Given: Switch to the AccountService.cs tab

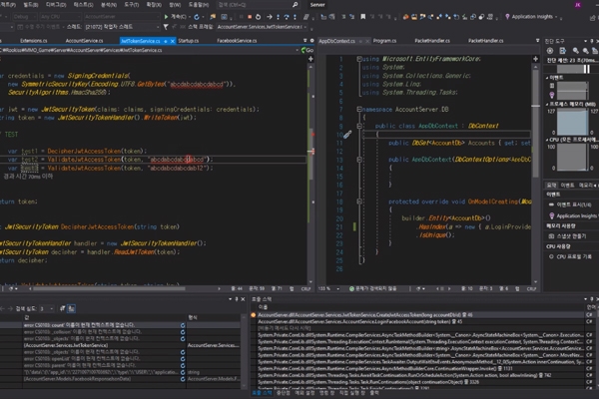Looking at the screenshot, I should click(x=84, y=41).
